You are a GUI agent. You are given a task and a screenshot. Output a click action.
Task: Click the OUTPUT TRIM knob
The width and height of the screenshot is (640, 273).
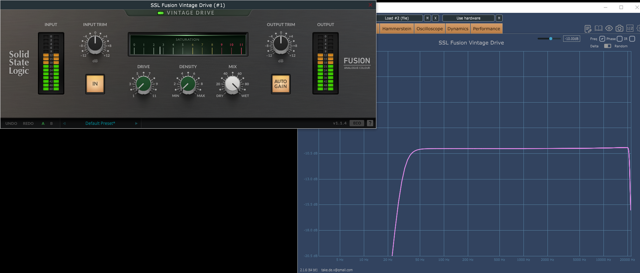tap(281, 44)
